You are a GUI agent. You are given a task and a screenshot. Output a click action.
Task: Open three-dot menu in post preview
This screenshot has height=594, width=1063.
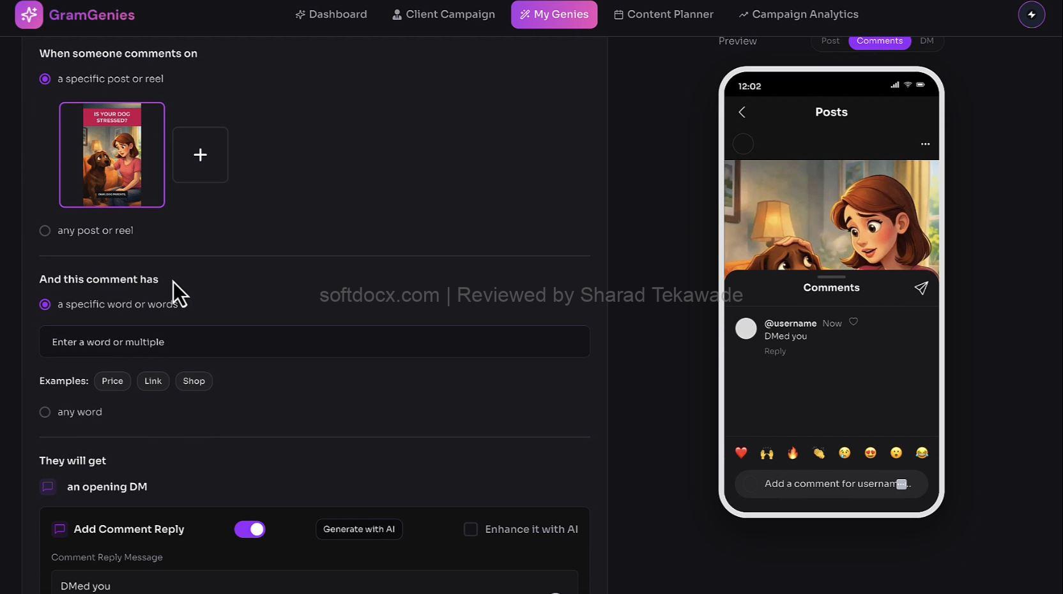[925, 144]
